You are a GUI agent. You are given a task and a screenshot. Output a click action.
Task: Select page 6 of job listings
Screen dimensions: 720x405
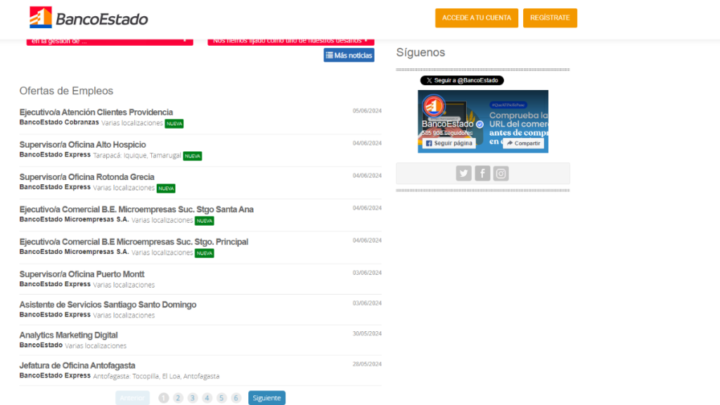point(236,398)
